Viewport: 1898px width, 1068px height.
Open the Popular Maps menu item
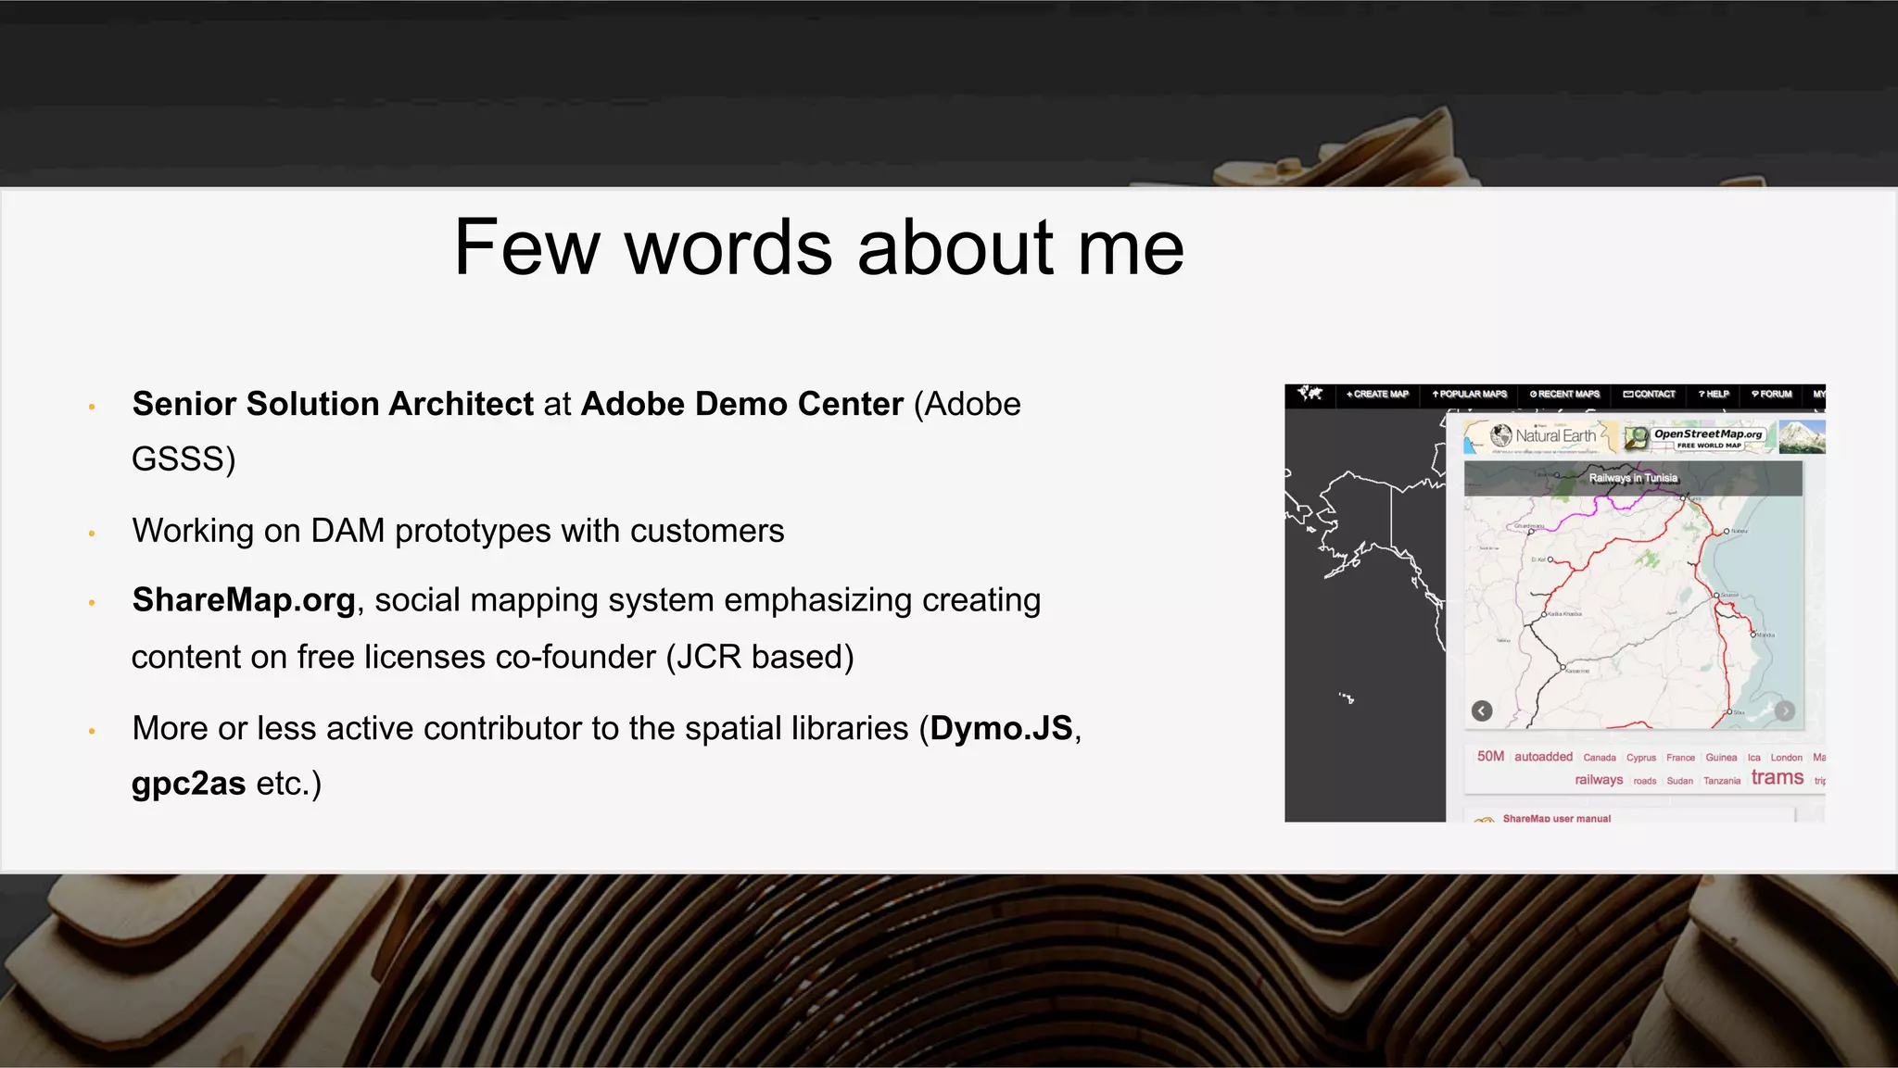click(x=1470, y=395)
